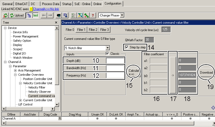The image size is (215, 127).
Task: Click the Depth (dB) input field
Action: point(115,61)
